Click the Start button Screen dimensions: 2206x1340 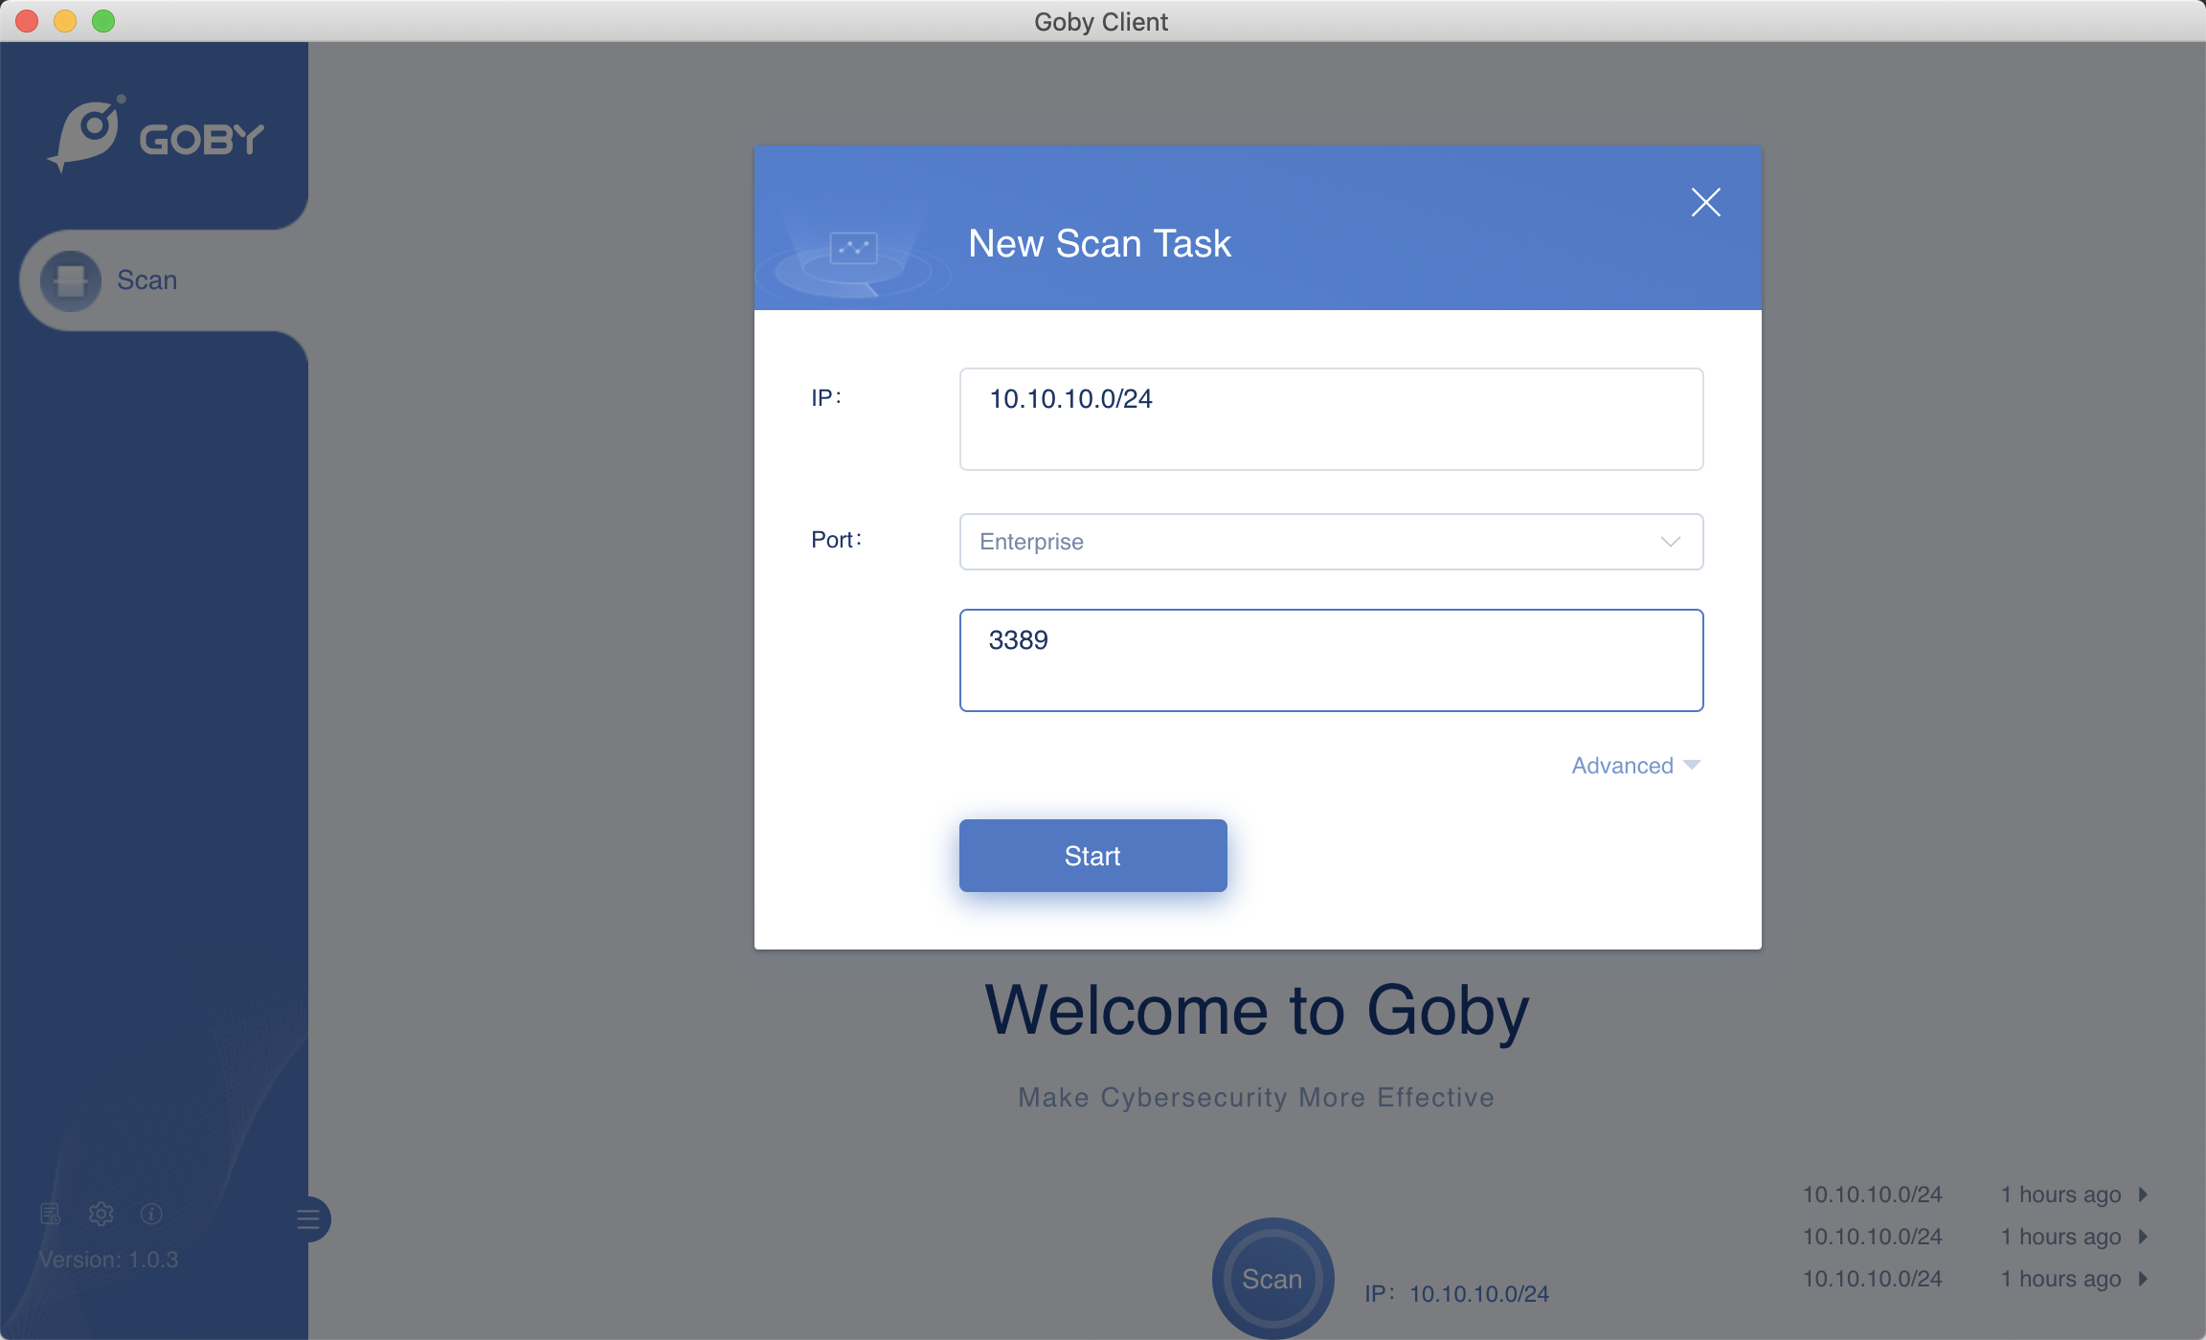click(x=1092, y=856)
